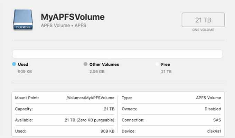Select the Mount Point path value
The height and width of the screenshot is (138, 235).
point(91,98)
